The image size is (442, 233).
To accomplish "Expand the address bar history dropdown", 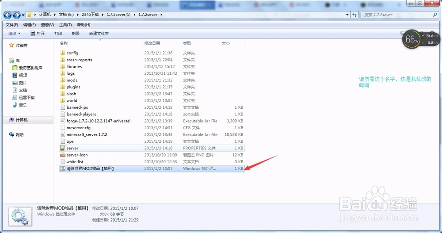I will pyautogui.click(x=347, y=15).
